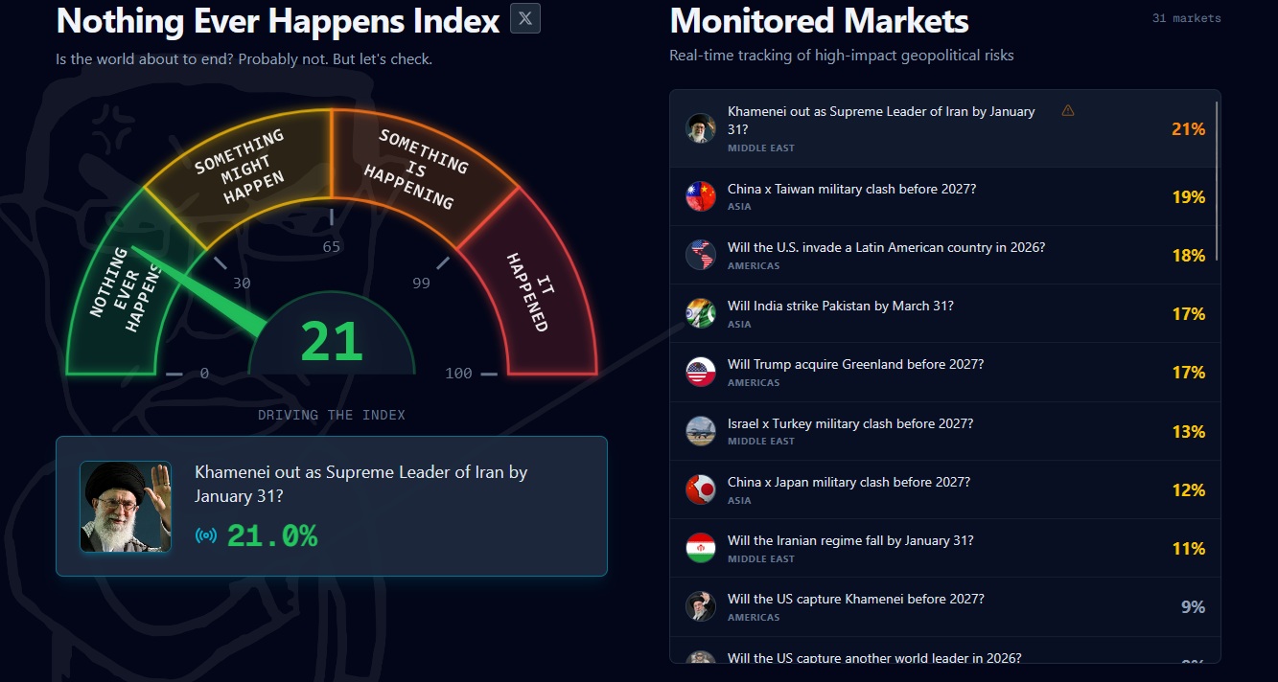Click the US flag icon on Greenland market

[x=701, y=372]
